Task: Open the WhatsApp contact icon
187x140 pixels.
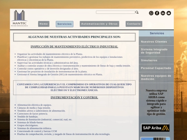Action: pos(151,13)
